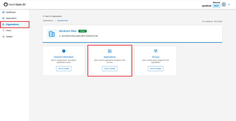Click the Users sidebar person icon
236x121 pixels.
(x=3, y=30)
